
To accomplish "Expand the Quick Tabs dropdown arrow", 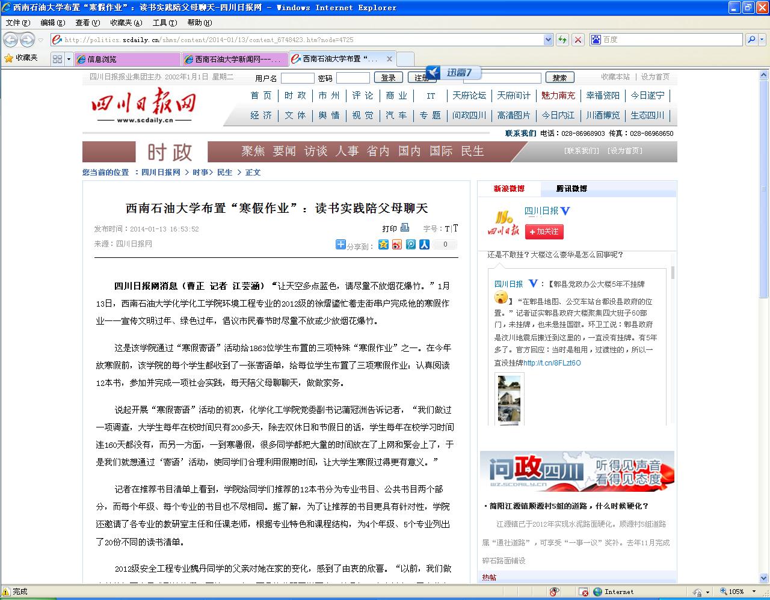I will [69, 59].
